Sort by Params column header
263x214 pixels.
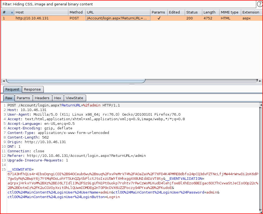159,12
